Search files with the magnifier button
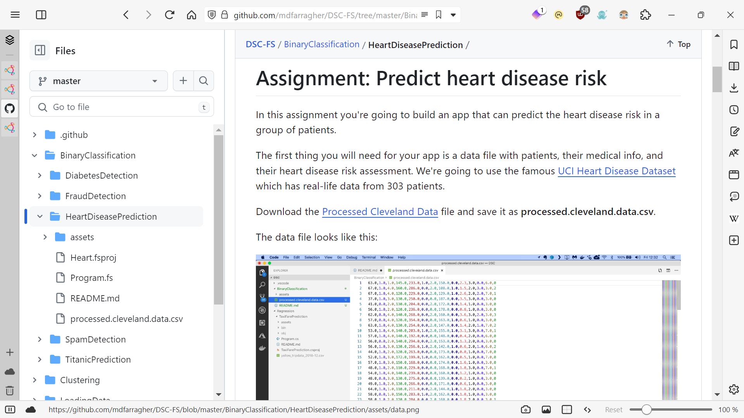The height and width of the screenshot is (418, 744). tap(204, 81)
